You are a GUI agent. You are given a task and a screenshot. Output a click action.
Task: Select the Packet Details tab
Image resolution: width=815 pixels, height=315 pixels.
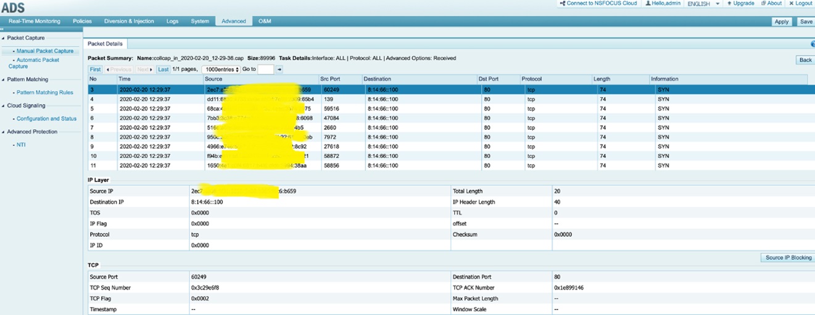(x=105, y=44)
